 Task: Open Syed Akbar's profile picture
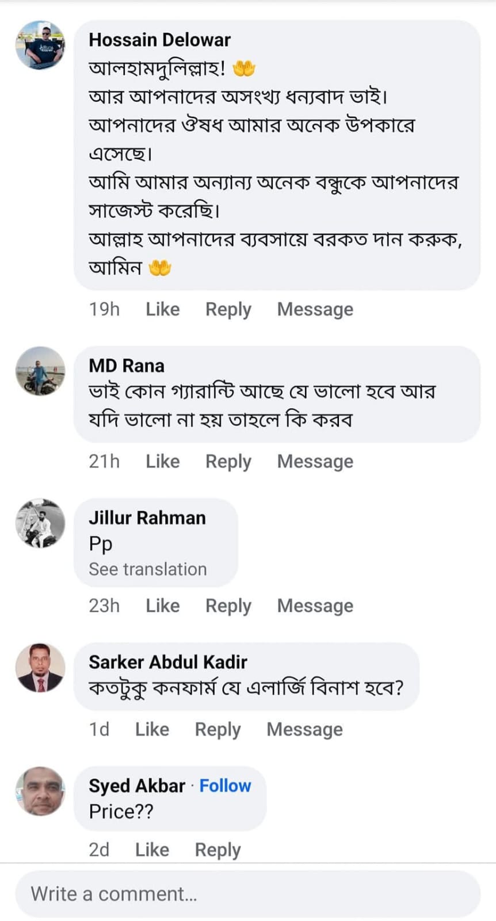pyautogui.click(x=40, y=791)
